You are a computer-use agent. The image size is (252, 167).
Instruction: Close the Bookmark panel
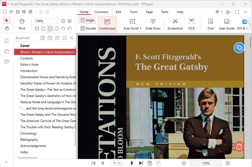[72, 38]
